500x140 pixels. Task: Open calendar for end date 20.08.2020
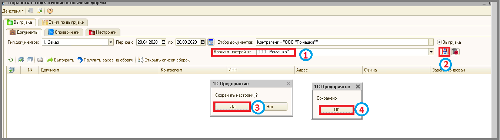[203, 42]
